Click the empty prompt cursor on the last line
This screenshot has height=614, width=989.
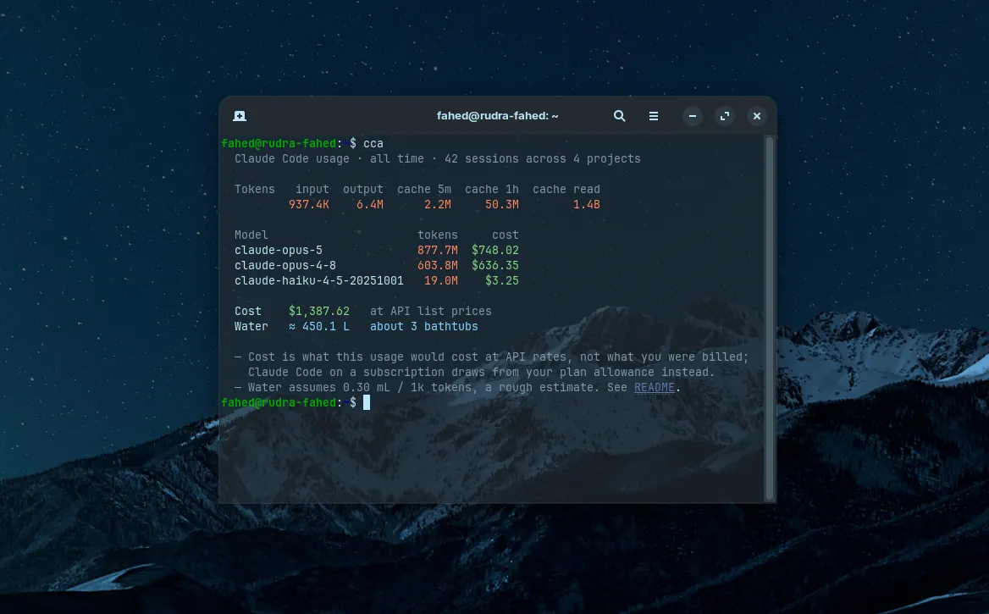367,402
